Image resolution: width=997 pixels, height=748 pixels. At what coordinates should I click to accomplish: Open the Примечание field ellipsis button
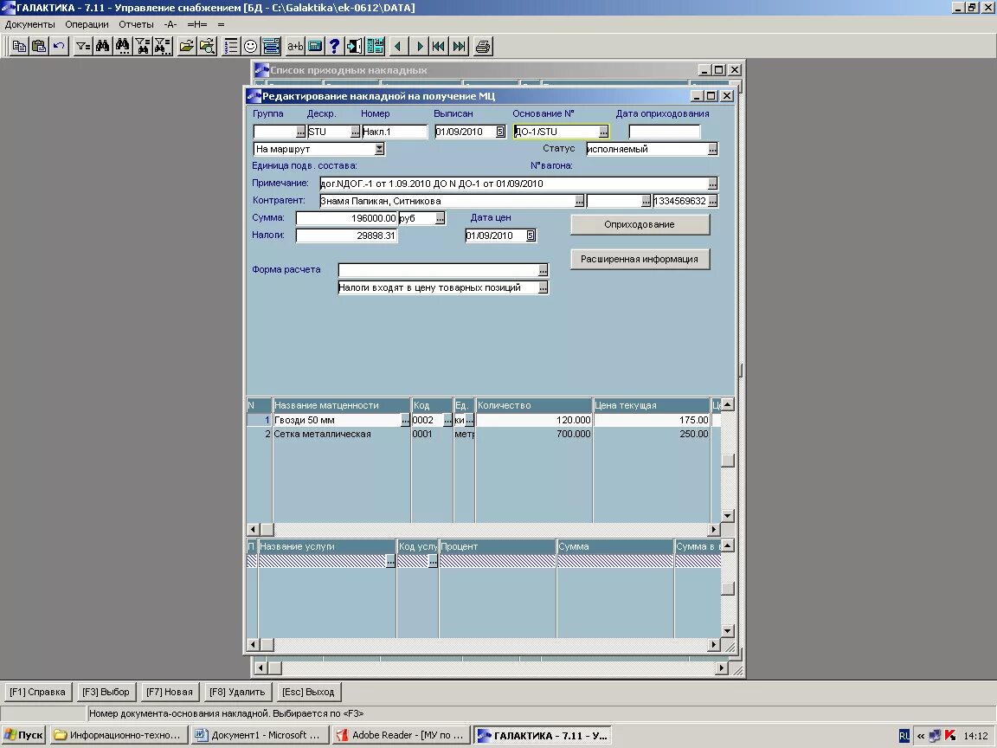[713, 184]
